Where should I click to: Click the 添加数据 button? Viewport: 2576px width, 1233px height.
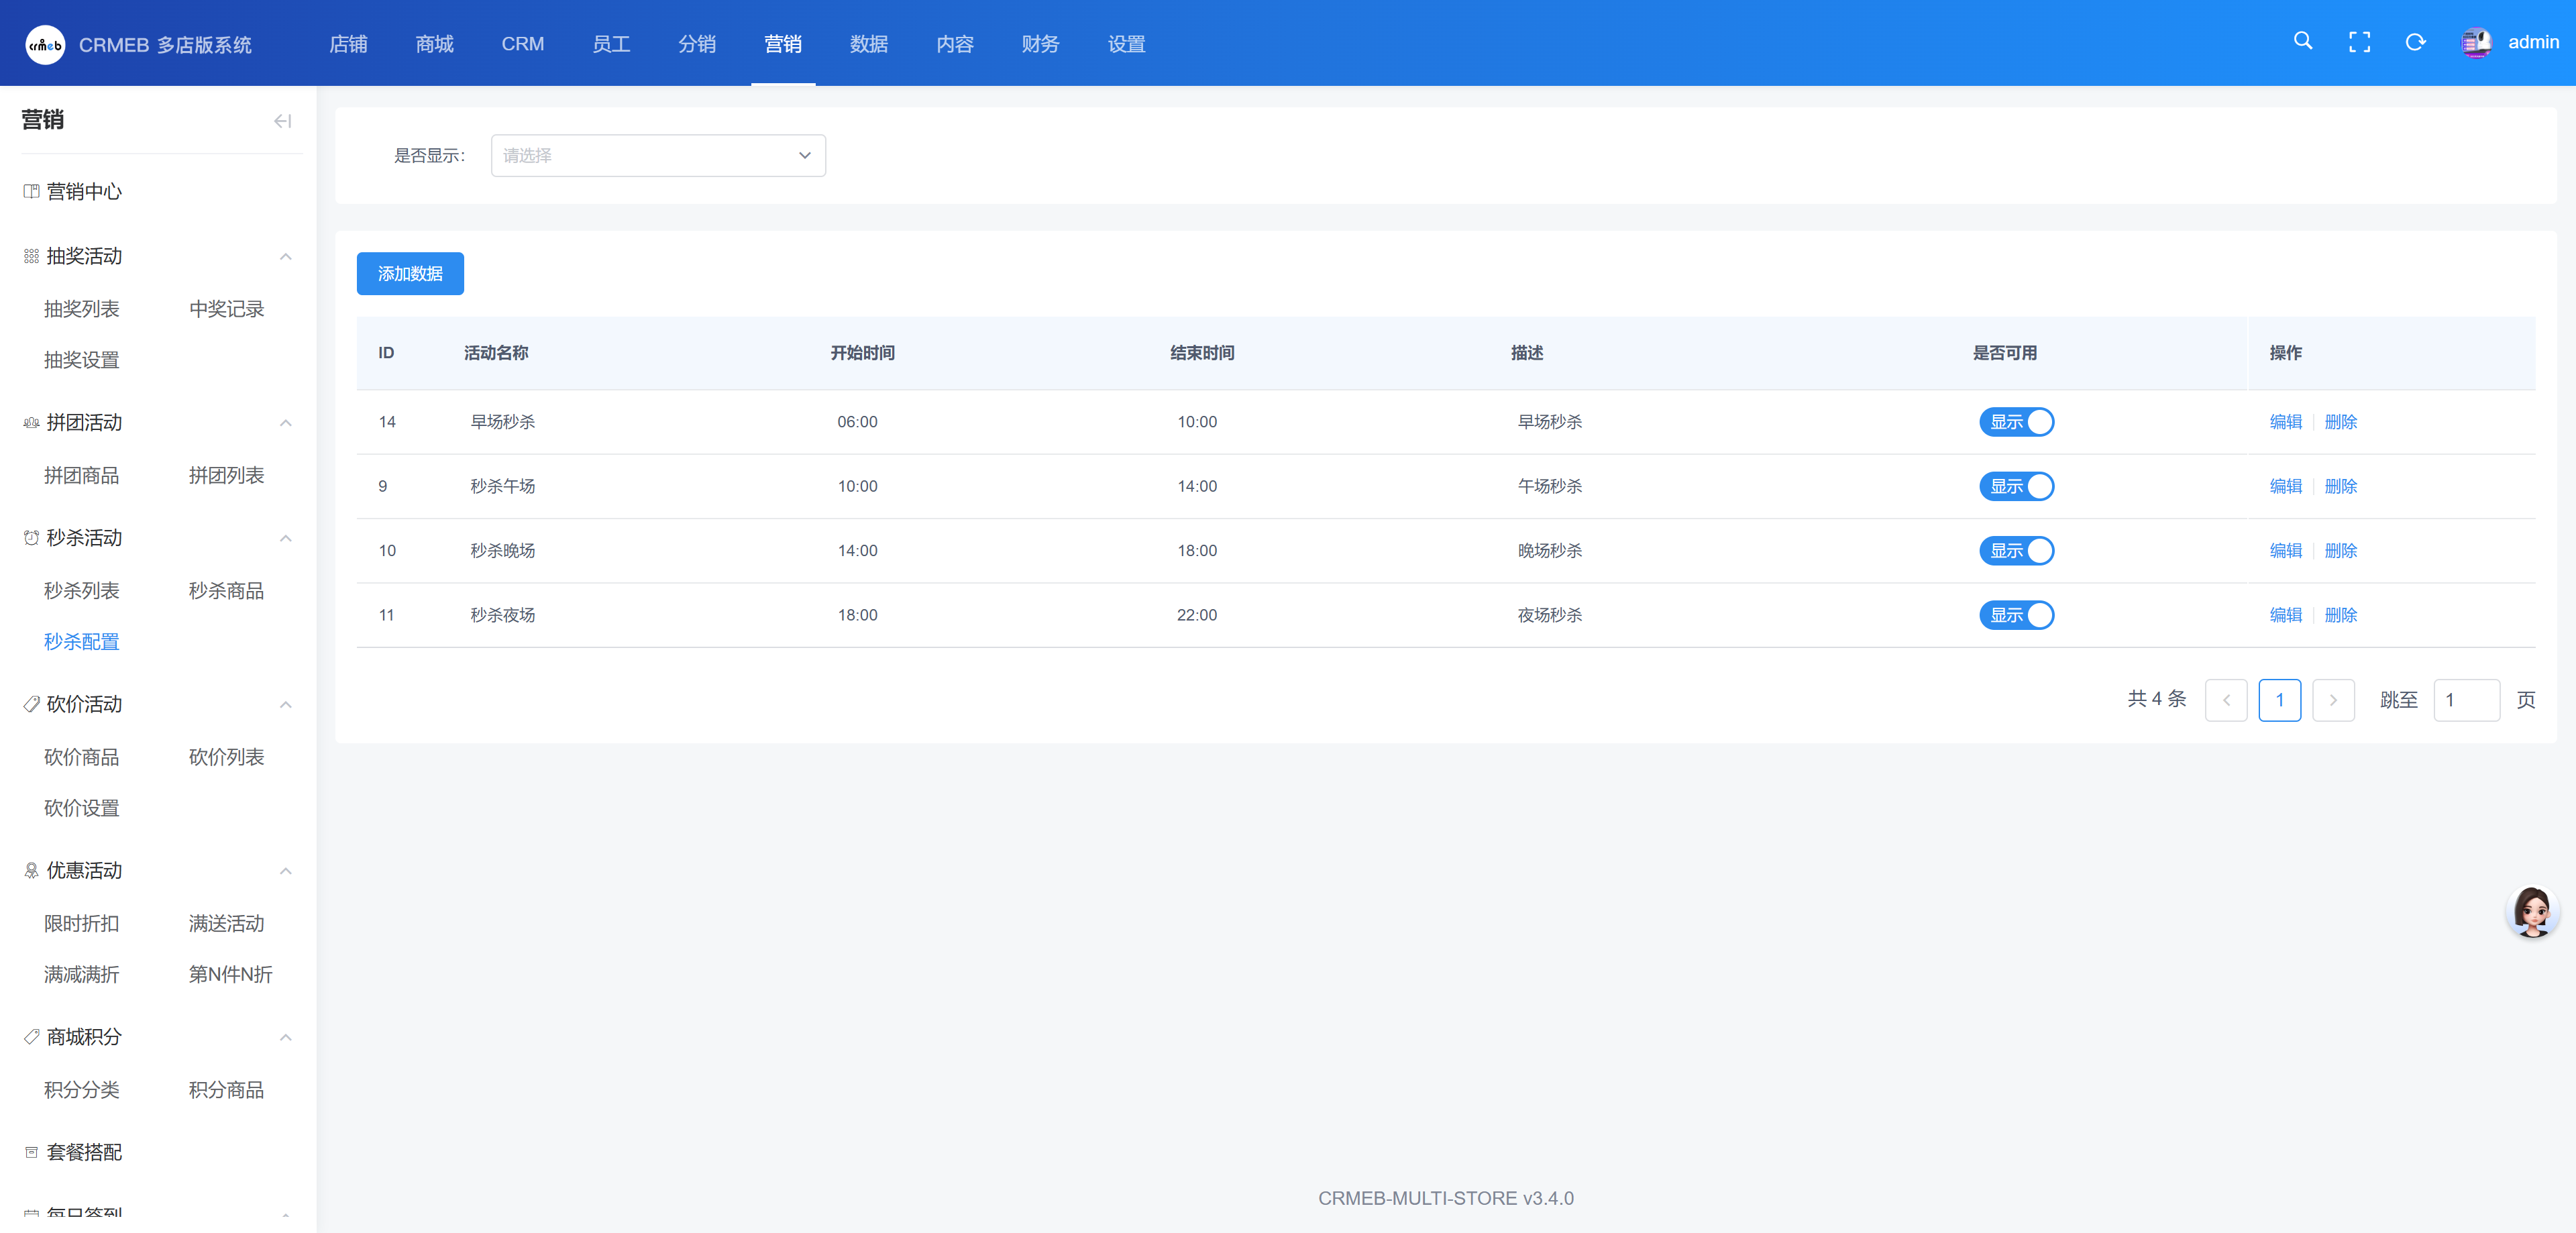tap(410, 274)
